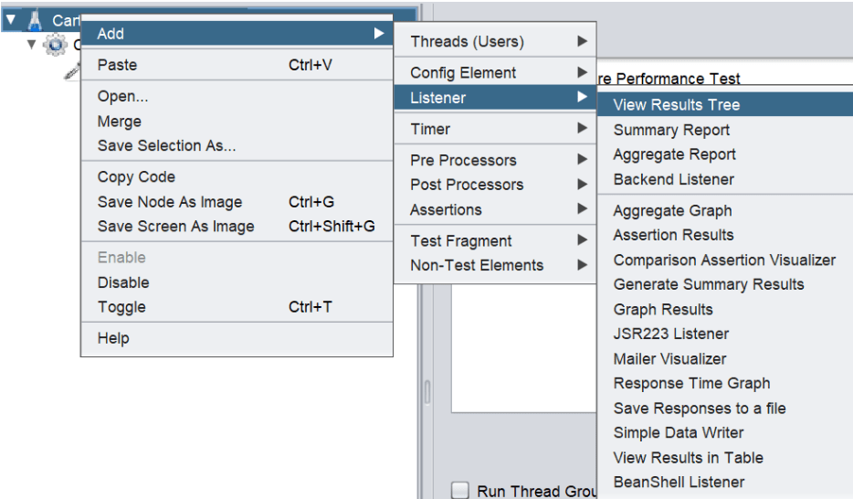
Task: Click the split pane divider handle
Action: coord(427,392)
